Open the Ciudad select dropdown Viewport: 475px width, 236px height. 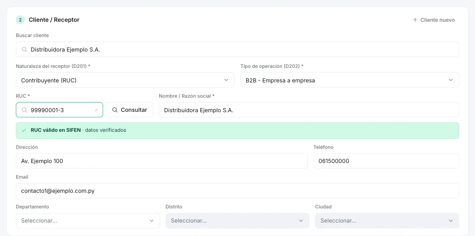(x=387, y=220)
